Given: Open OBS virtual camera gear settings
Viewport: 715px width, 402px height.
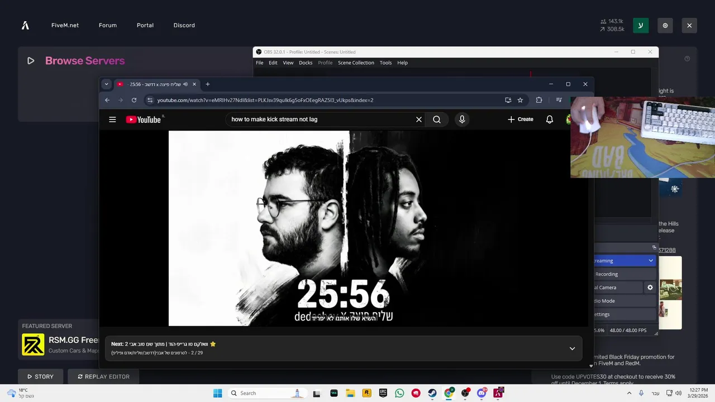Looking at the screenshot, I should pos(650,288).
